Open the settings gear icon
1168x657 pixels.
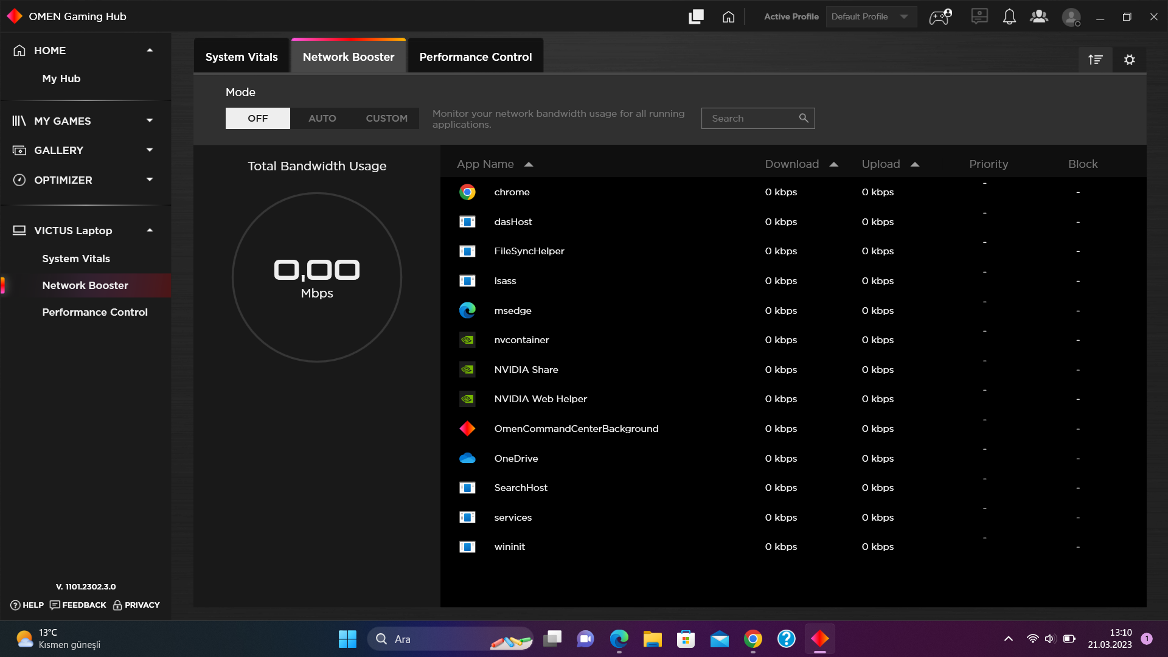coord(1130,60)
